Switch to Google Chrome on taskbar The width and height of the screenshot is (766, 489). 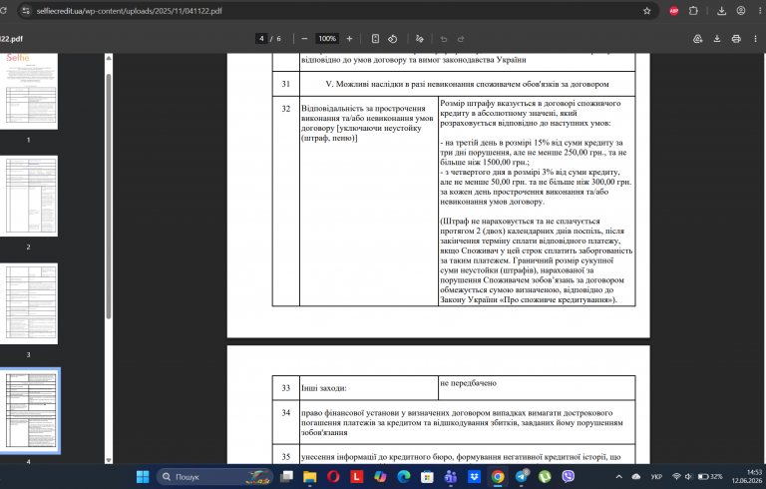coord(498,476)
